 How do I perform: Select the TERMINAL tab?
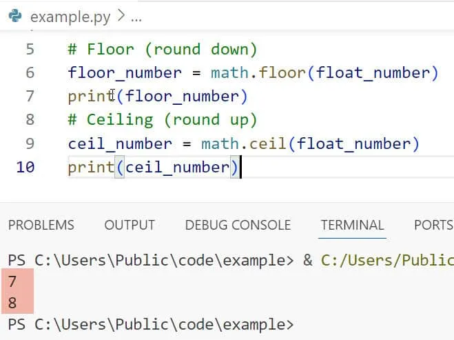[352, 225]
